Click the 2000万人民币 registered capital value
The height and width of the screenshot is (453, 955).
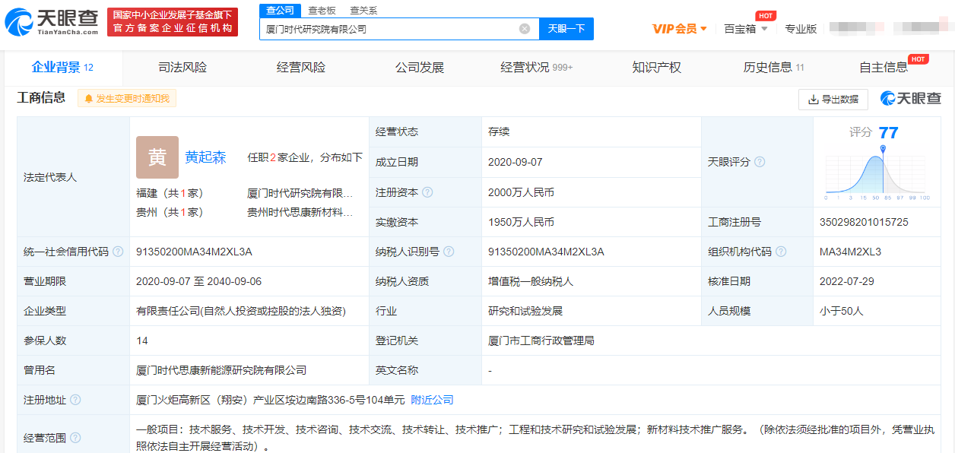coord(521,192)
